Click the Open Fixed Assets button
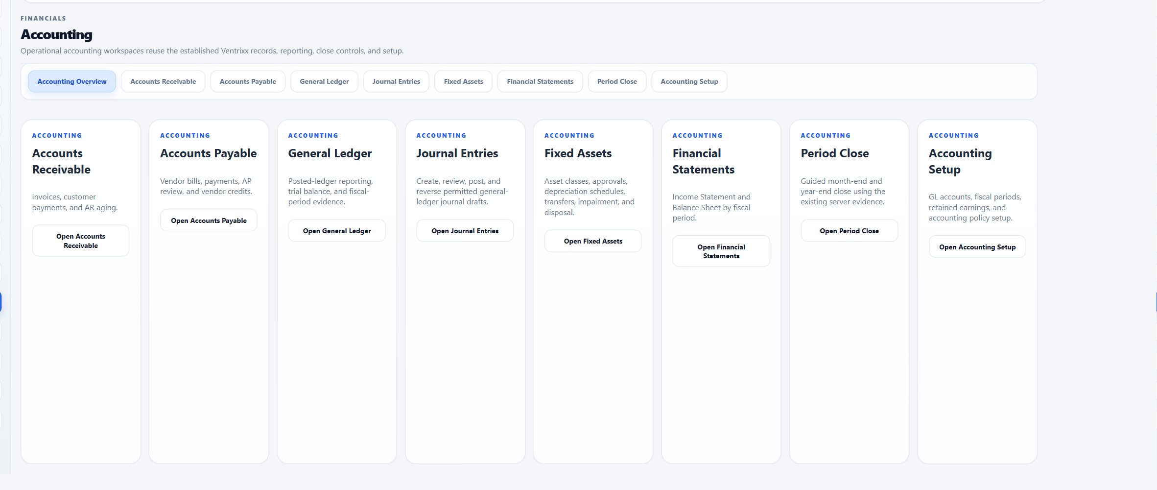Viewport: 1157px width, 490px height. pyautogui.click(x=593, y=241)
